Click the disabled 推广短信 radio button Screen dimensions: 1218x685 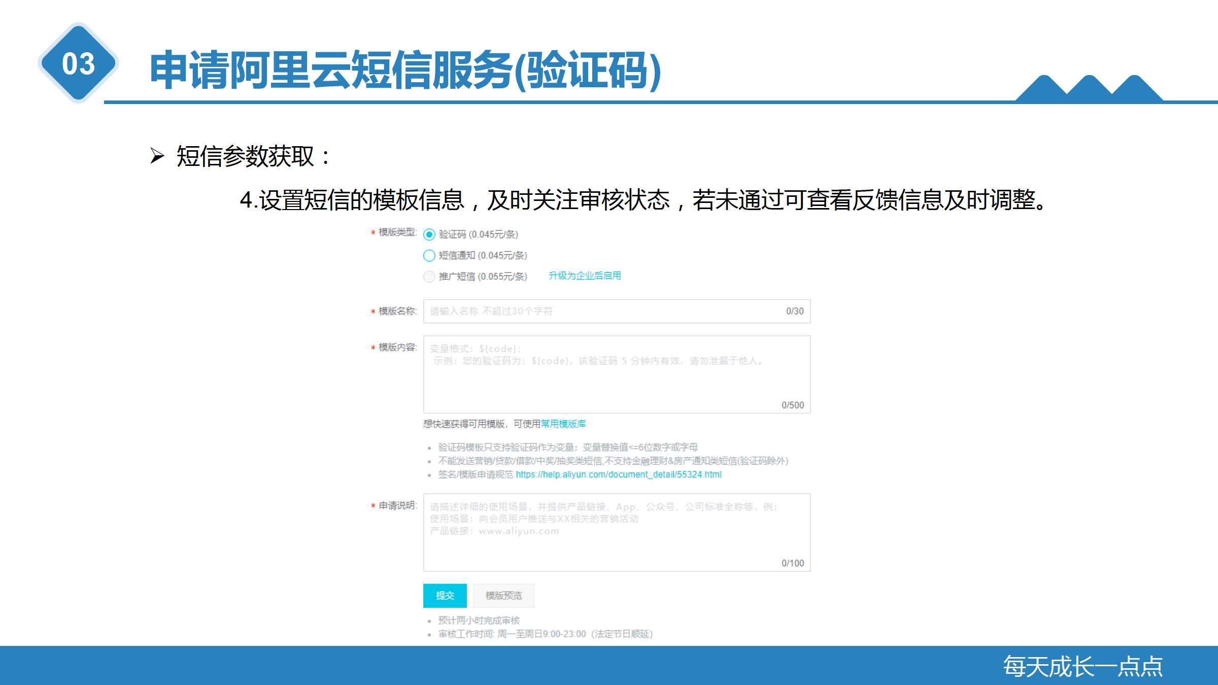[x=429, y=277]
